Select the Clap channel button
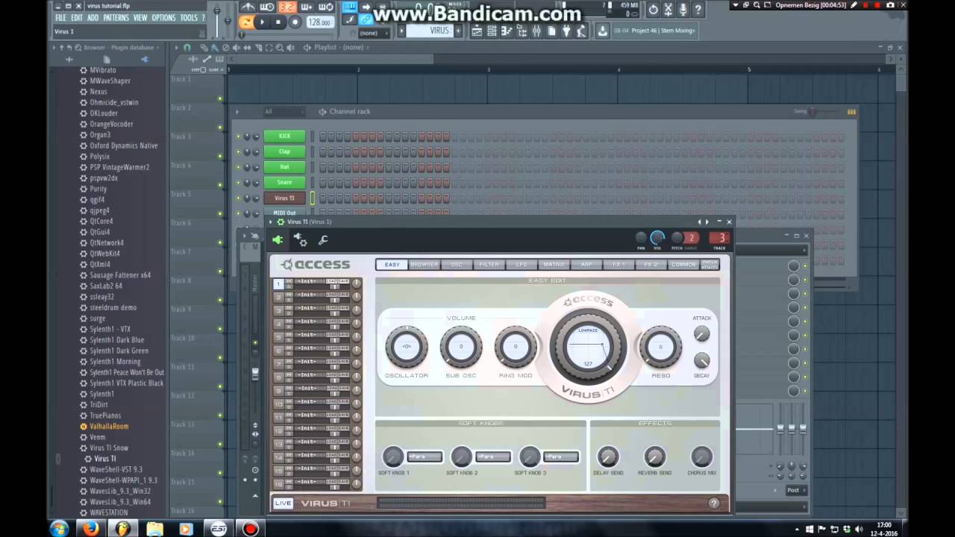 284,151
